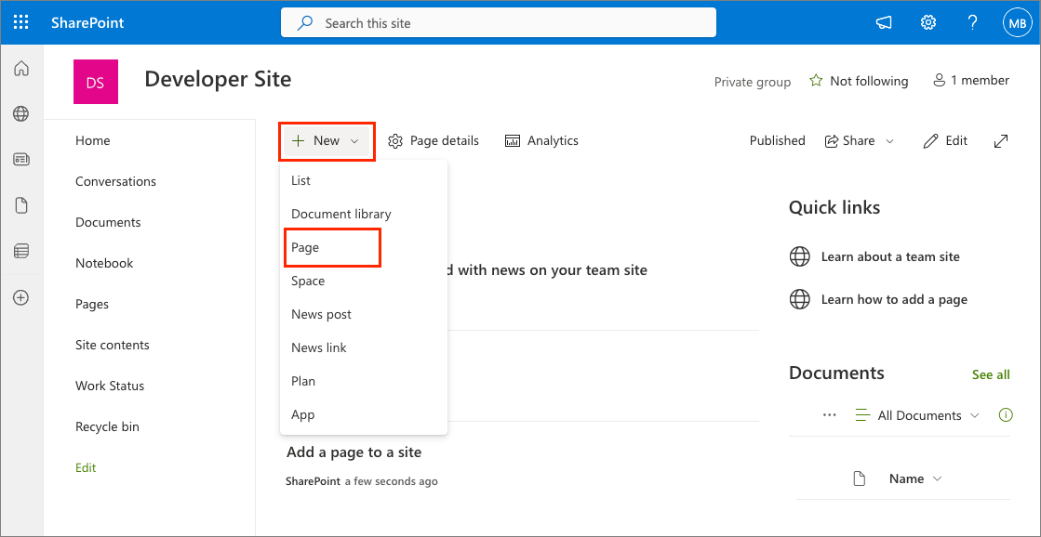
Task: Open the All Documents view dropdown
Action: click(x=917, y=415)
